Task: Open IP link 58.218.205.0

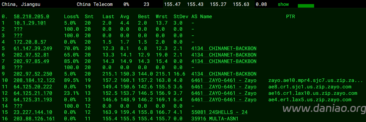Action: [31, 17]
